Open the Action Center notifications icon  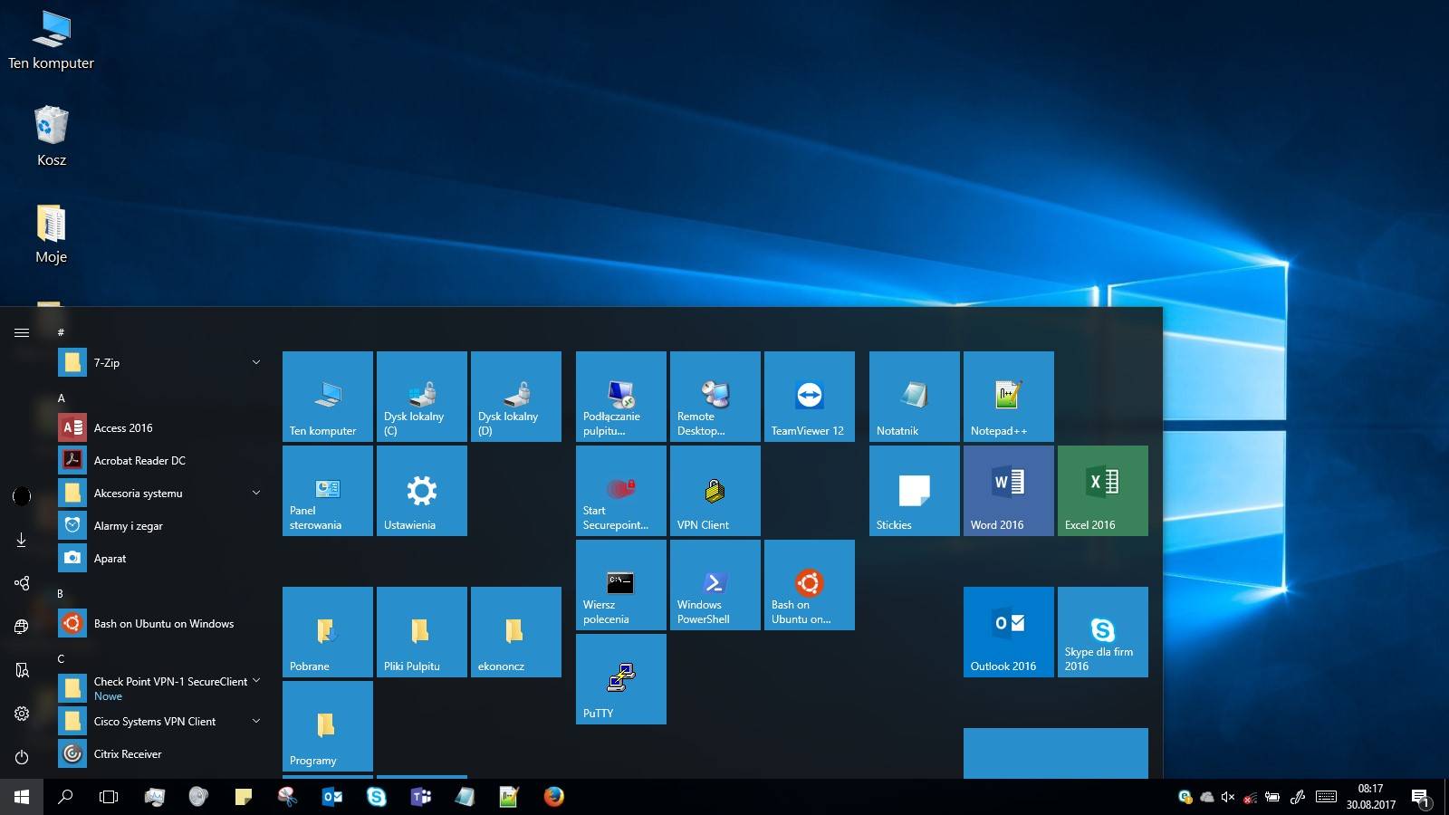pos(1421,797)
